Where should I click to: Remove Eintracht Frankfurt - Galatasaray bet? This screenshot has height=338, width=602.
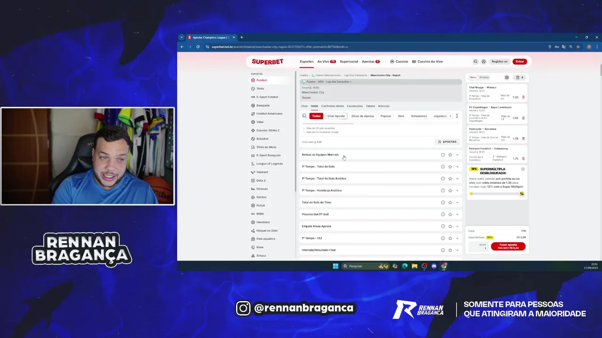[x=523, y=159]
